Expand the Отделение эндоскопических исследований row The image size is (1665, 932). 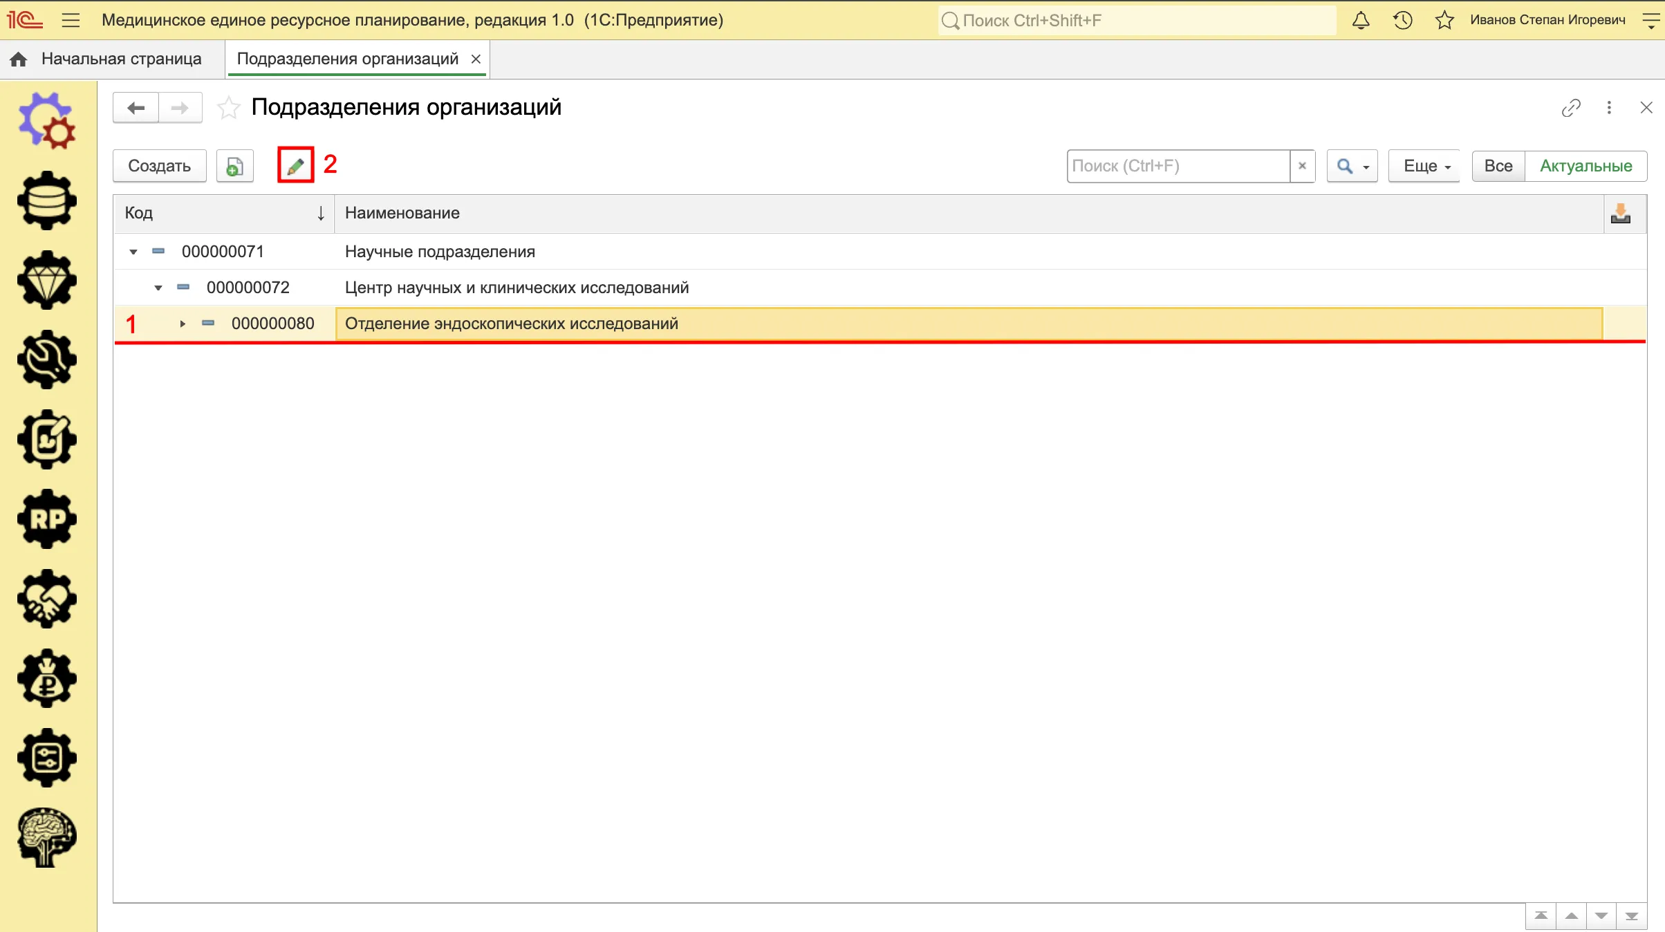(x=183, y=324)
